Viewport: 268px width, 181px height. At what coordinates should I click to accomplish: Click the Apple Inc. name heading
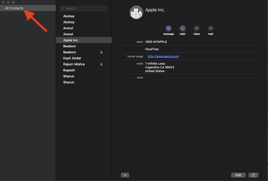155,10
